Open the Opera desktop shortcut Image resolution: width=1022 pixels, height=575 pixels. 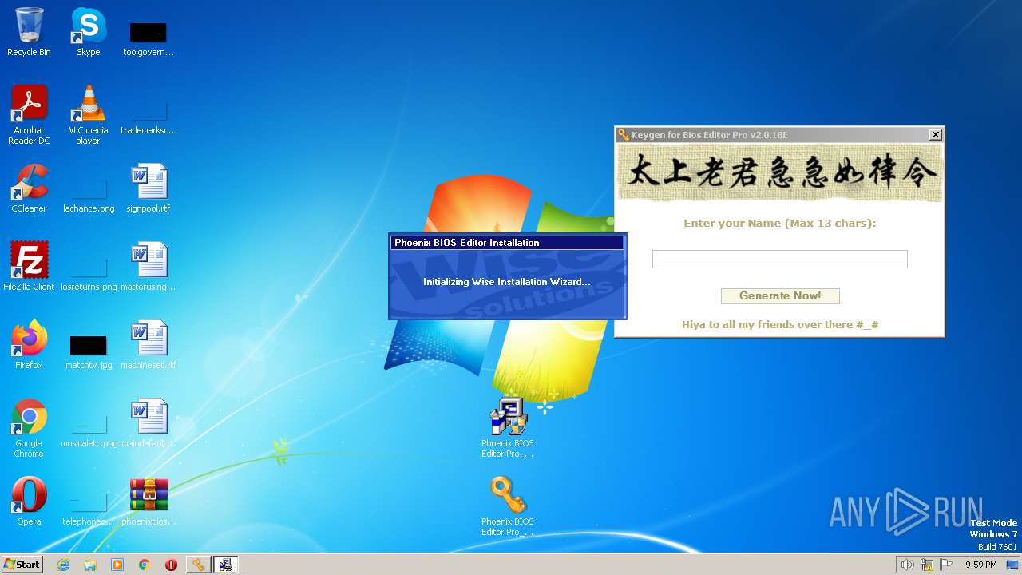[x=29, y=502]
